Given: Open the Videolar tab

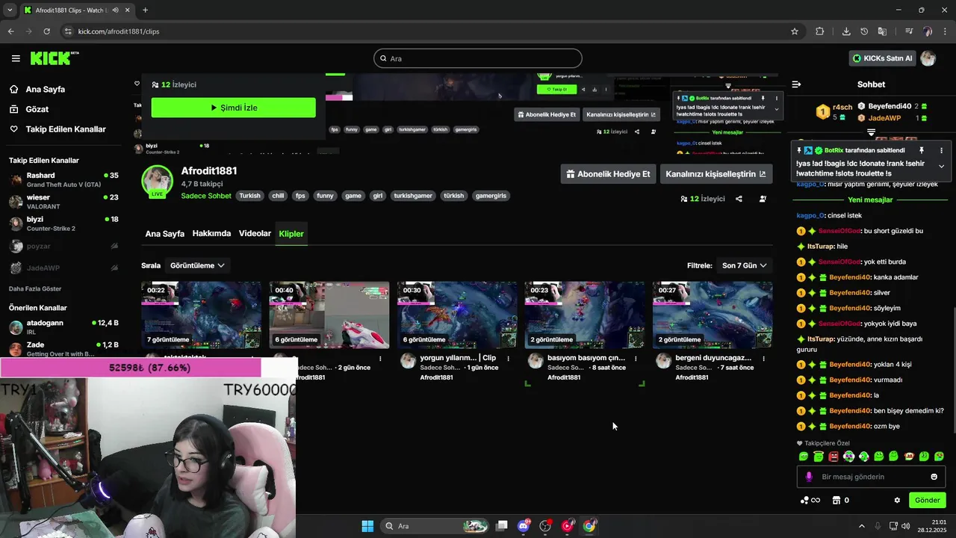Looking at the screenshot, I should pyautogui.click(x=255, y=234).
